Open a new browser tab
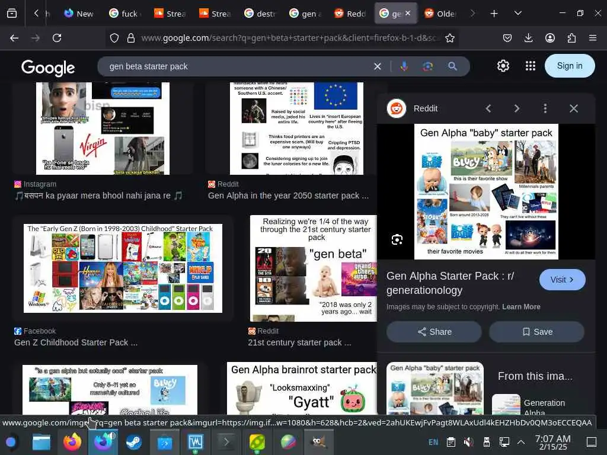The width and height of the screenshot is (607, 455). [494, 14]
